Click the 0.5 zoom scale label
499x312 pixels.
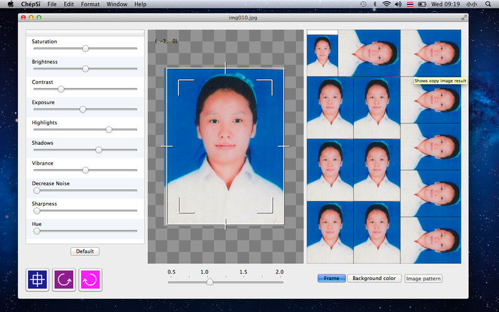[172, 272]
